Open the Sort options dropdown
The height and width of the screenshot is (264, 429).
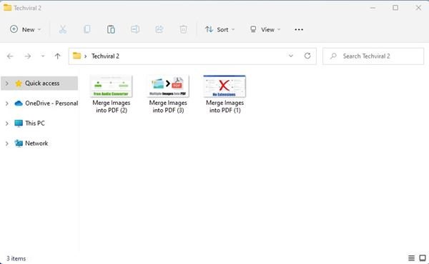(x=220, y=29)
